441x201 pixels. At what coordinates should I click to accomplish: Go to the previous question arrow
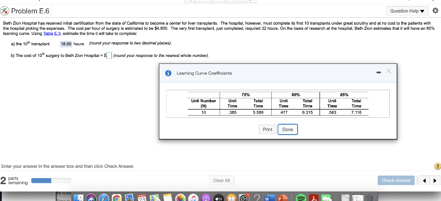[425, 180]
